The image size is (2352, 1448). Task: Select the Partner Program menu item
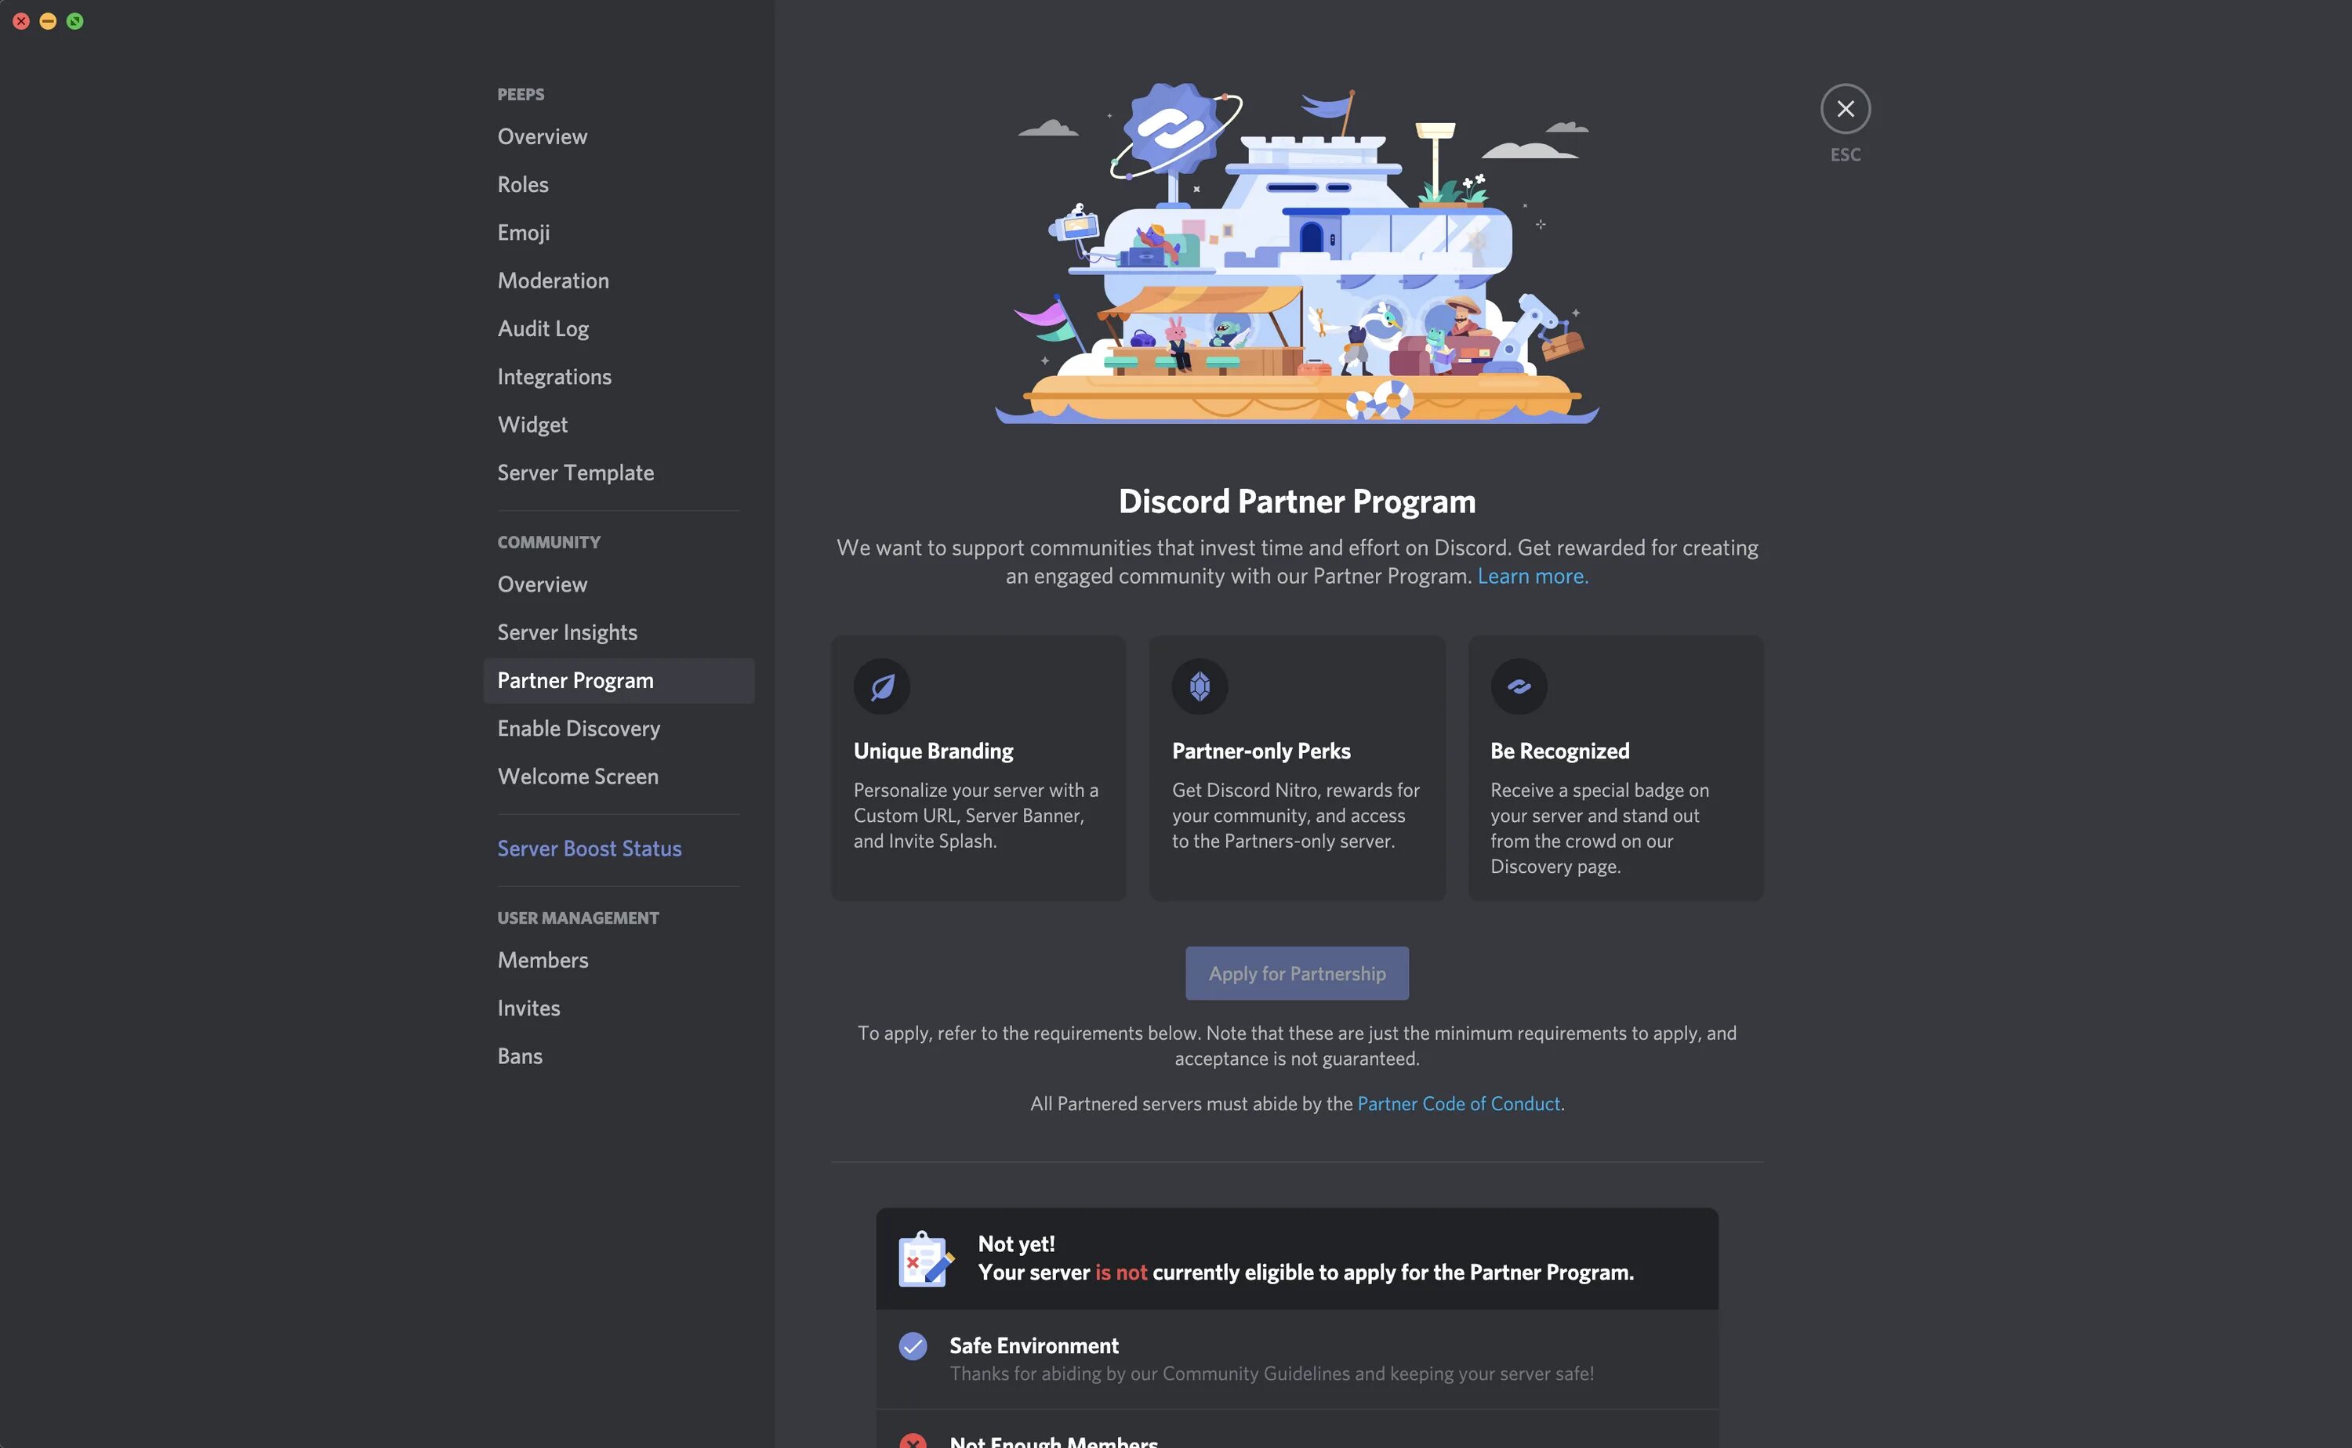(x=575, y=680)
